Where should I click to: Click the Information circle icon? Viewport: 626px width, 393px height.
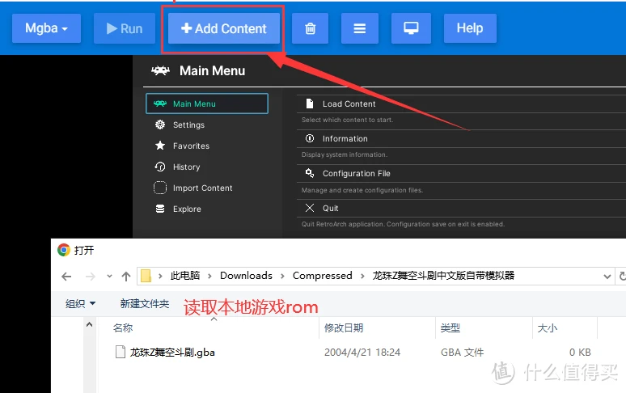310,138
